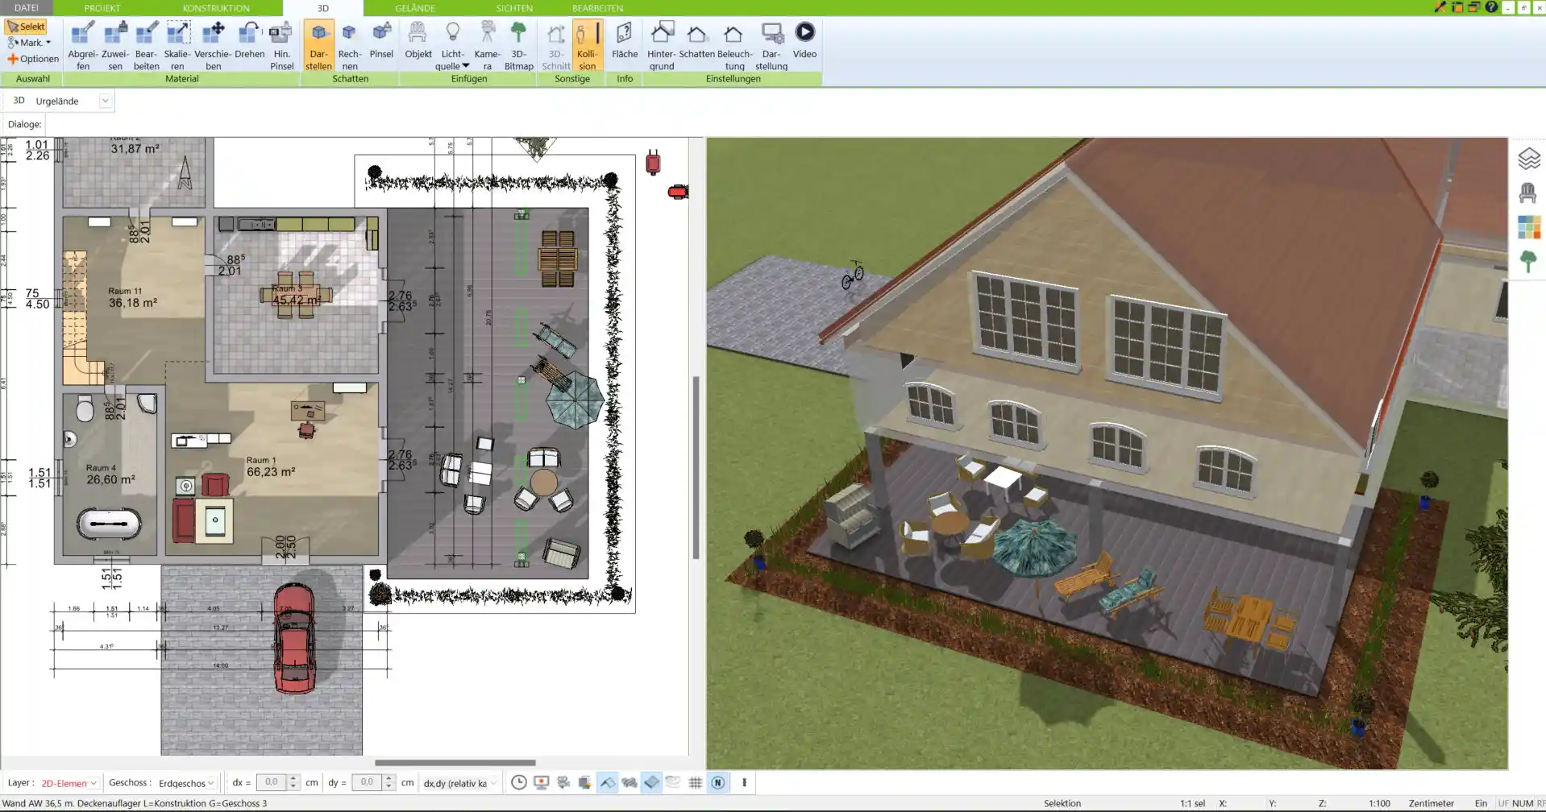
Task: Click the 3D-Bitmap tree tool
Action: (x=518, y=46)
